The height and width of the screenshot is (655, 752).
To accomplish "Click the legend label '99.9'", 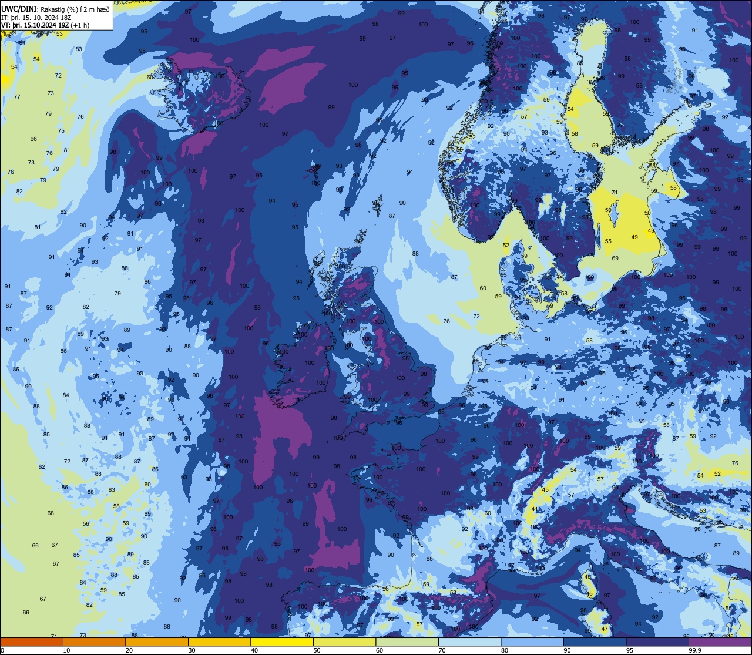I will tap(695, 650).
